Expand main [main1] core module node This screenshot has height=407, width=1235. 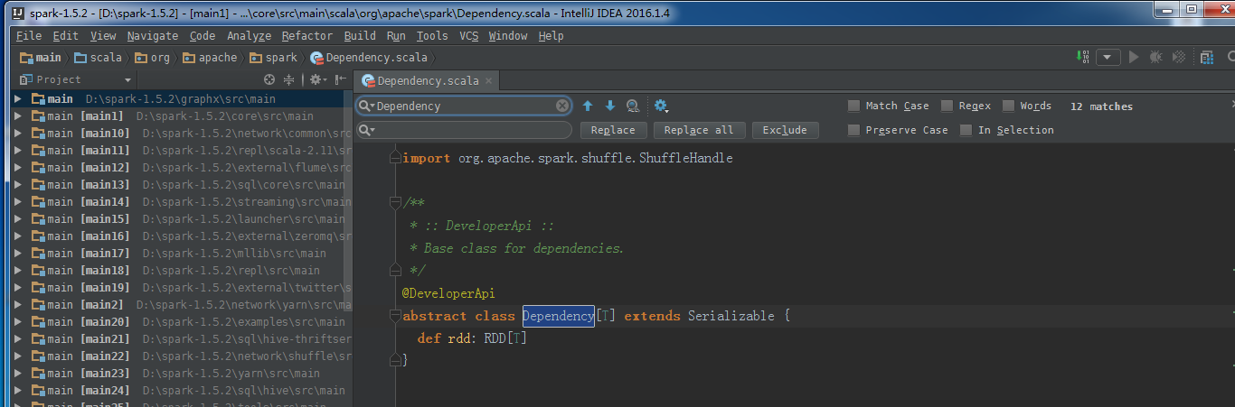coord(17,116)
